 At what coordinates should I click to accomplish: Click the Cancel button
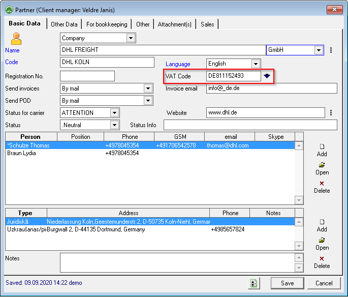pos(324,283)
